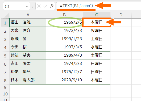The image size is (141, 101).
Task: Click date cell 1997/3/5
Action: 64,47
